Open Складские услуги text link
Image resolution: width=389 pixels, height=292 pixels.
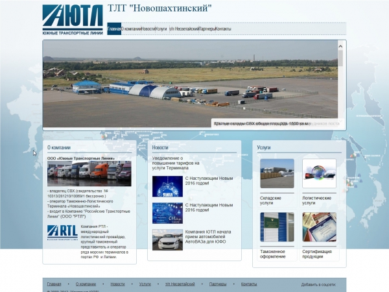point(270,201)
